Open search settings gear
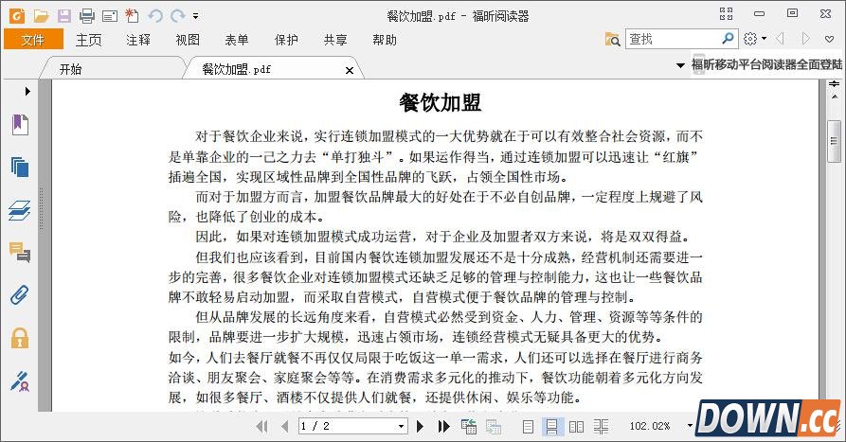The height and width of the screenshot is (442, 846). pos(750,39)
